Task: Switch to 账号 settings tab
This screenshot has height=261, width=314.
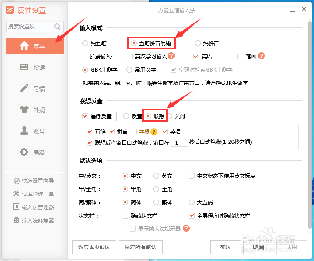Action: tap(35, 131)
